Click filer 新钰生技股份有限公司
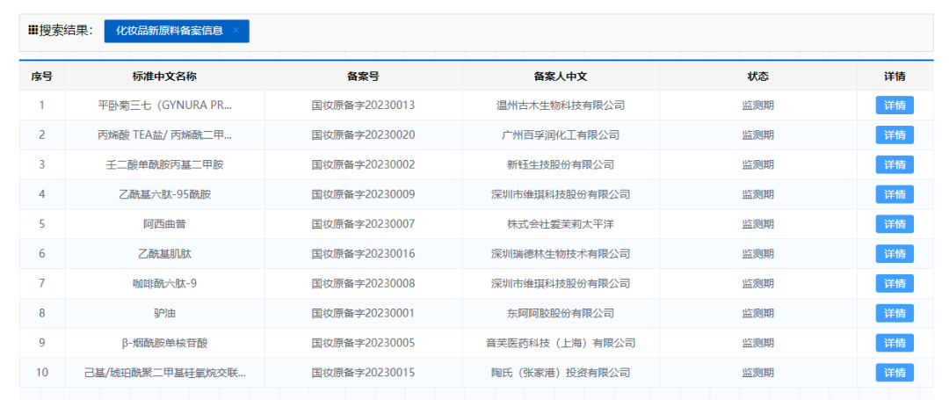949x400 pixels. pyautogui.click(x=561, y=164)
